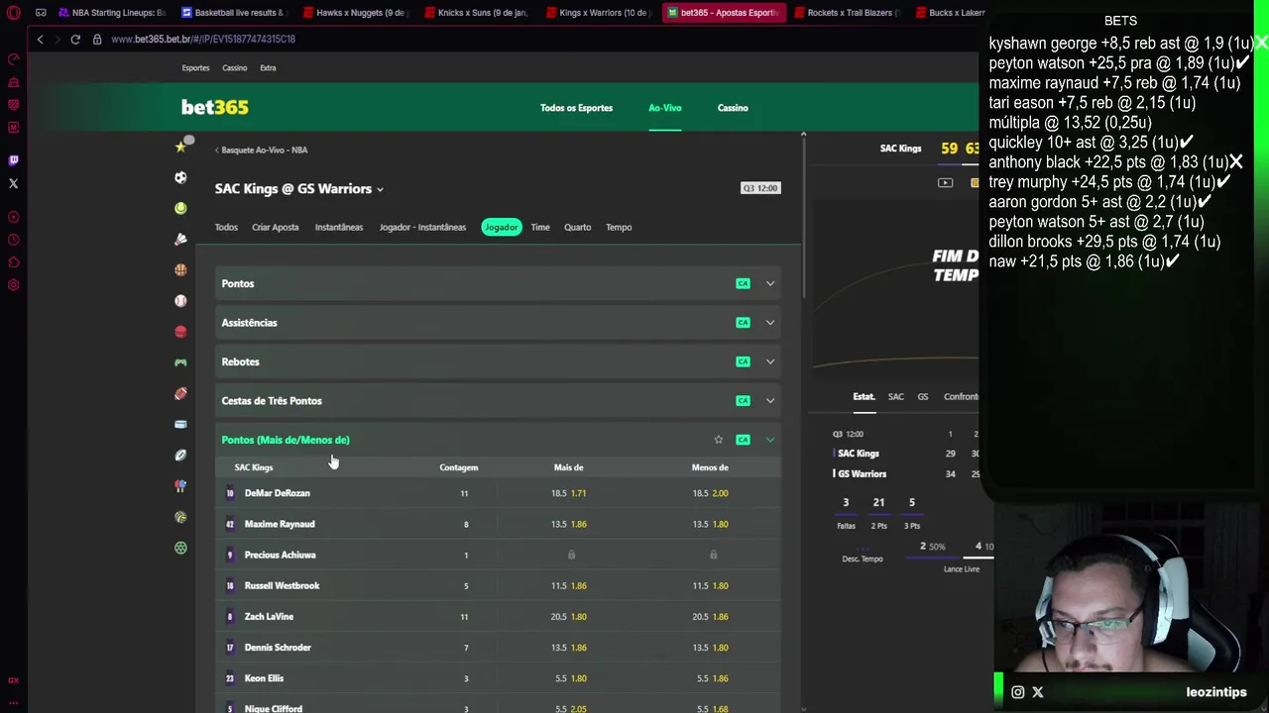Screen dimensions: 1269x713
Task: Click the bet365 logo
Action: [x=215, y=107]
